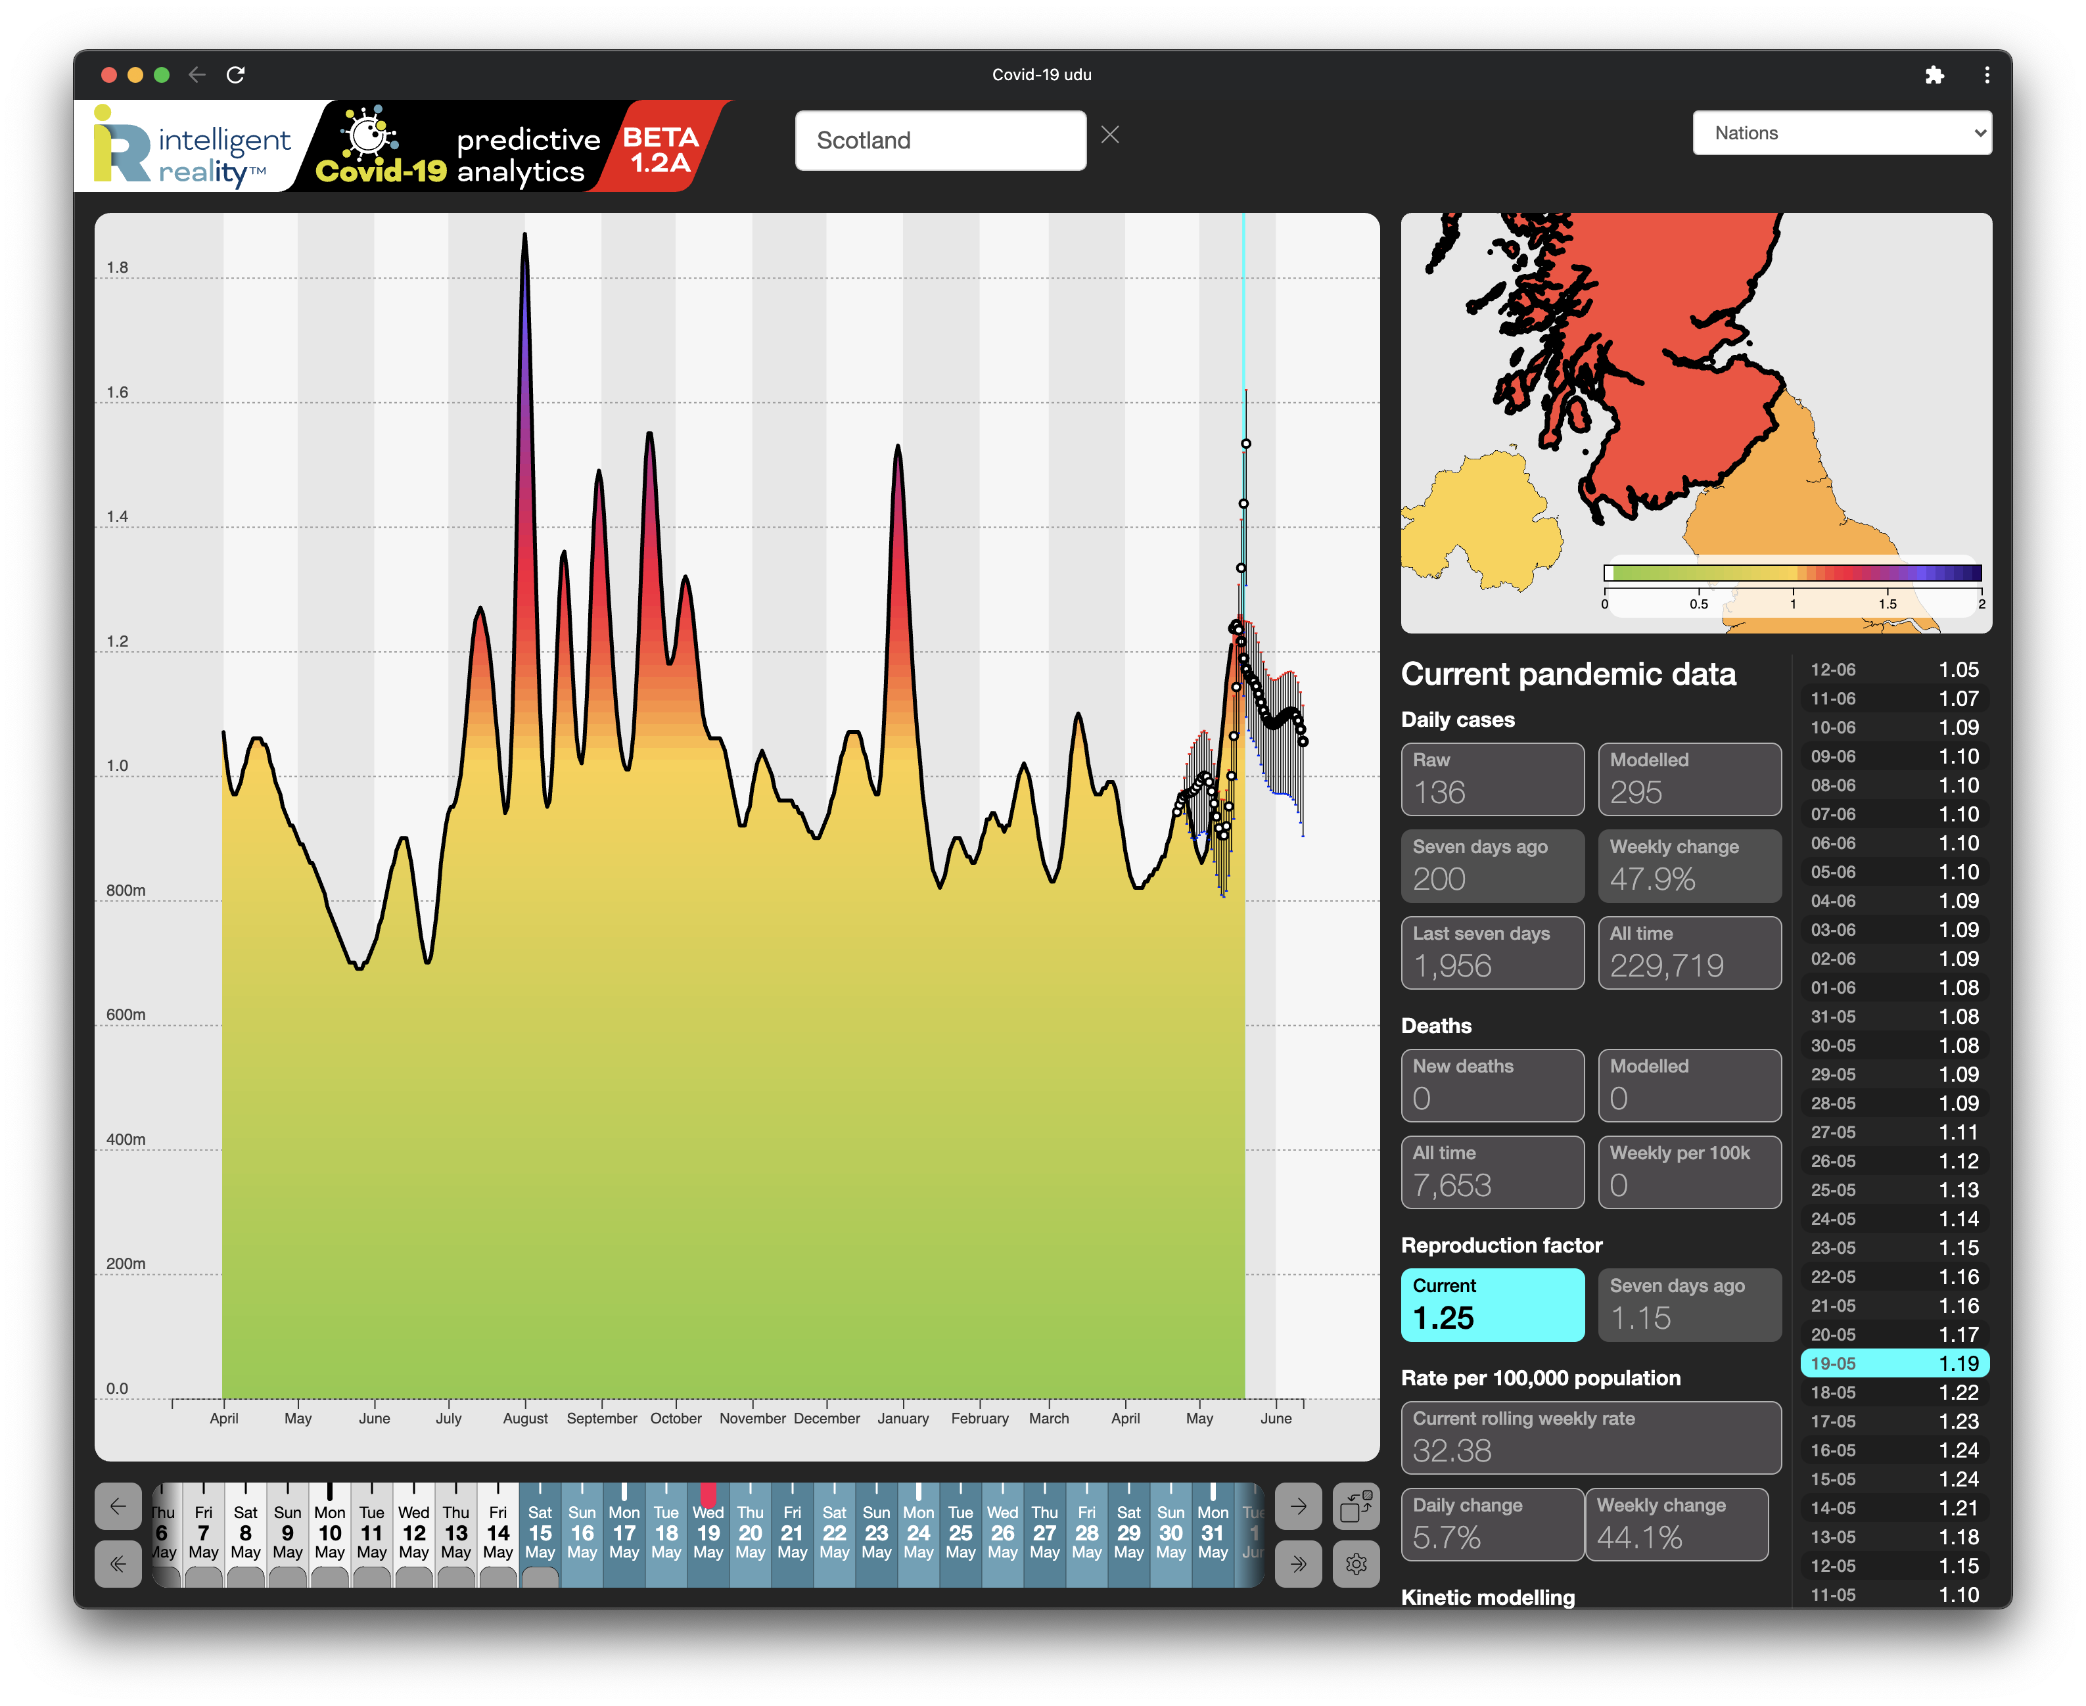Screen dimensions: 2086x1706
Task: Click the Seven days ago 1.15 card
Action: pyautogui.click(x=1689, y=1304)
